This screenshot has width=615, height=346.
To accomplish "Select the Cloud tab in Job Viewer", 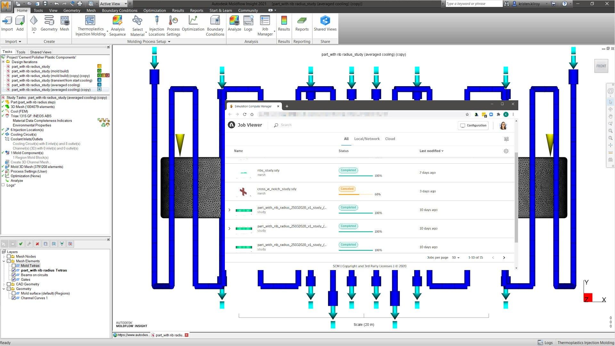I will coord(390,139).
